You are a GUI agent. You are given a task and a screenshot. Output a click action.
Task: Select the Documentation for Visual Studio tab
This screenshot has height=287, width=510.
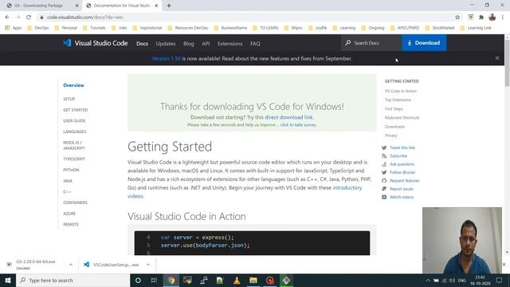tap(122, 6)
